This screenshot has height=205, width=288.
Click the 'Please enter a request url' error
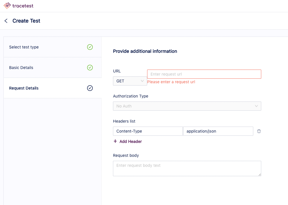pos(171,82)
